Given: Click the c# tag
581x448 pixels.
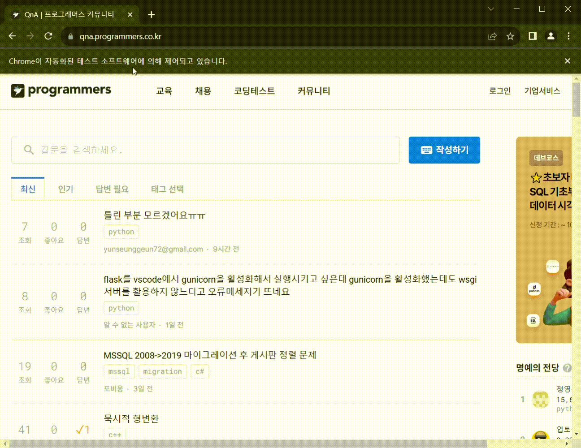Looking at the screenshot, I should click(199, 372).
